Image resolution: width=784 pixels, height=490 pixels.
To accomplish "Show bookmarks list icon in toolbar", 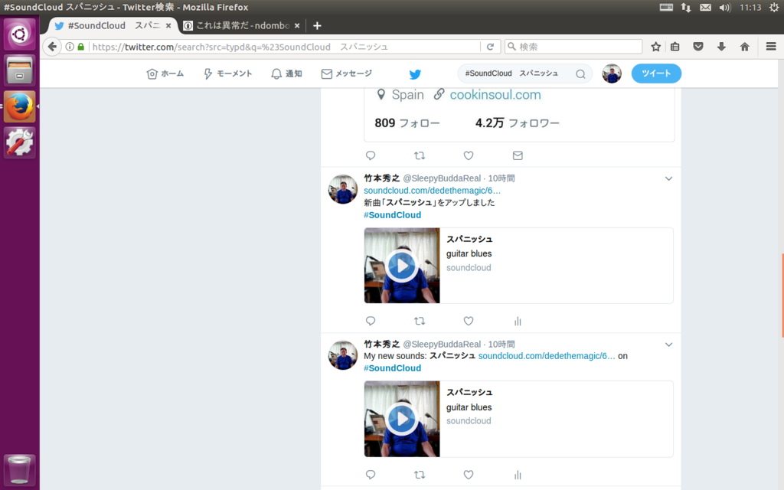I will coord(675,47).
